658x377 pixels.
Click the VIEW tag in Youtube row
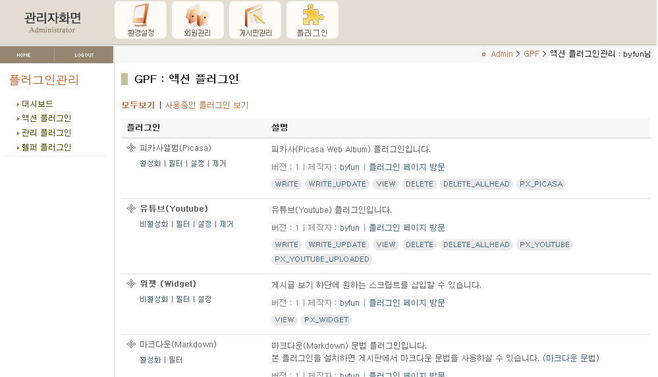pyautogui.click(x=386, y=245)
